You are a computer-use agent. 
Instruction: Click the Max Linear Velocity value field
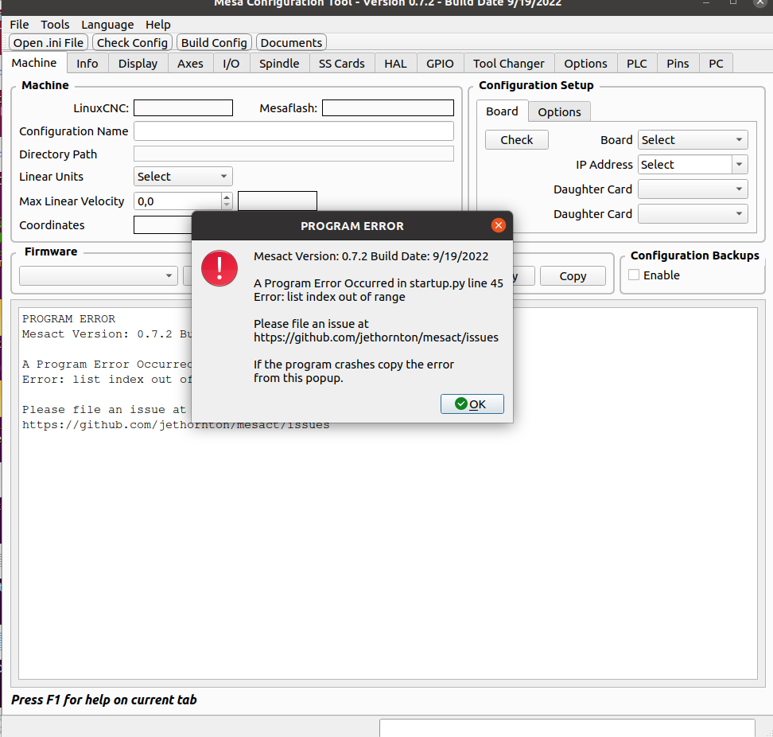[x=178, y=201]
